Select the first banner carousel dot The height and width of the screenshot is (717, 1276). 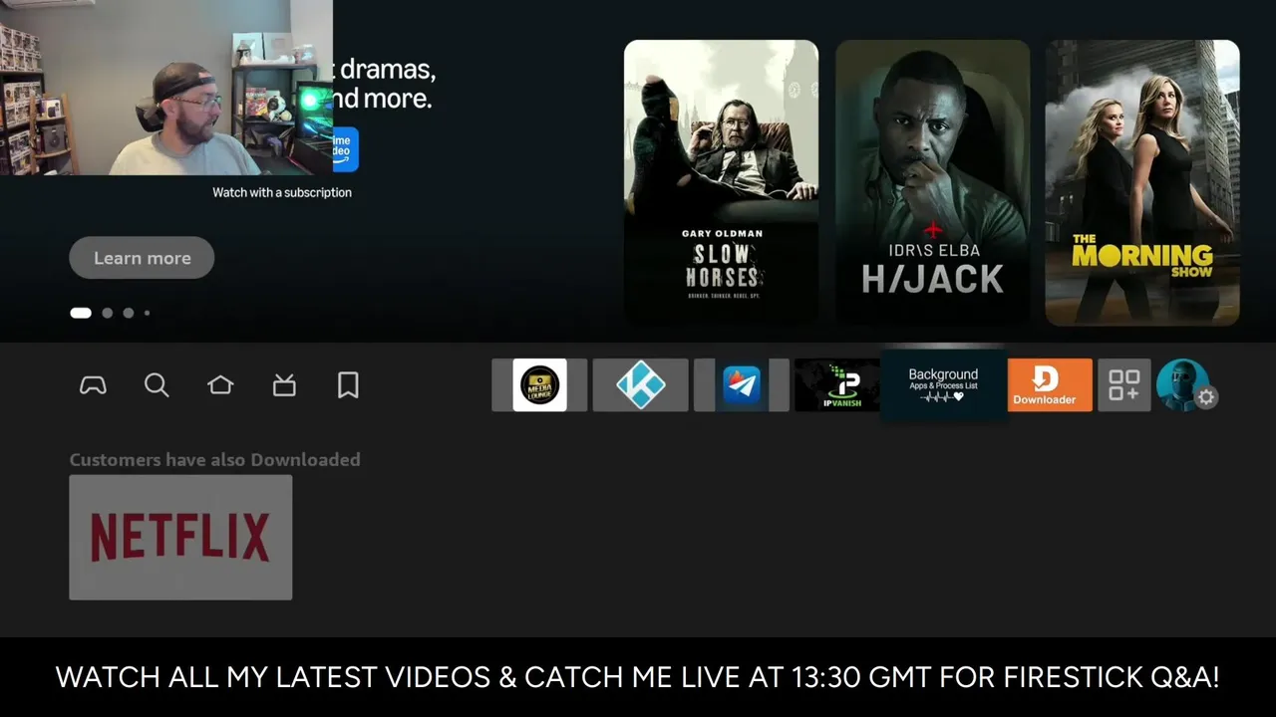tap(81, 313)
